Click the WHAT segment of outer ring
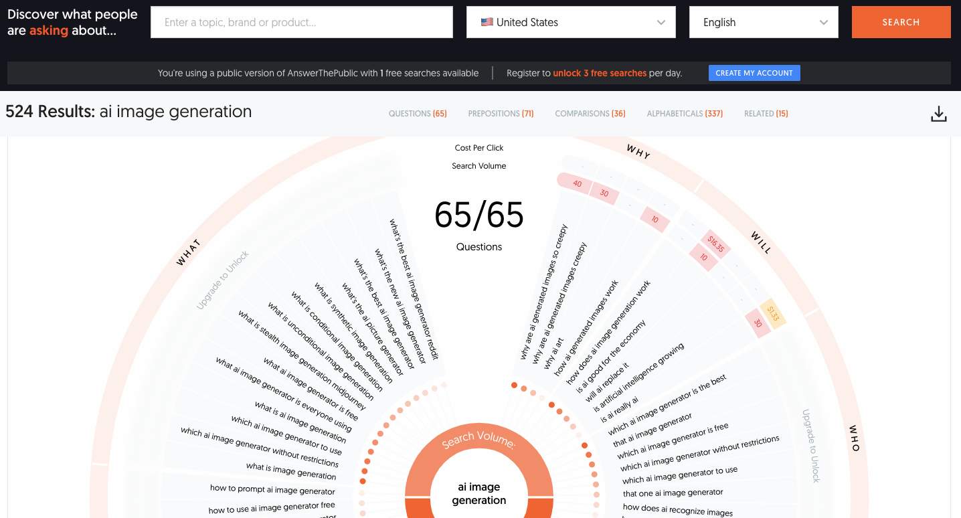This screenshot has width=961, height=518. tap(188, 253)
